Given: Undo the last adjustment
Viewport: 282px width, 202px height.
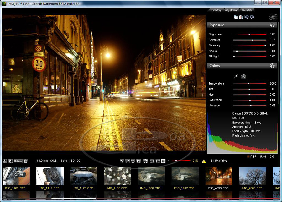Looking at the screenshot, I should pyautogui.click(x=247, y=17).
